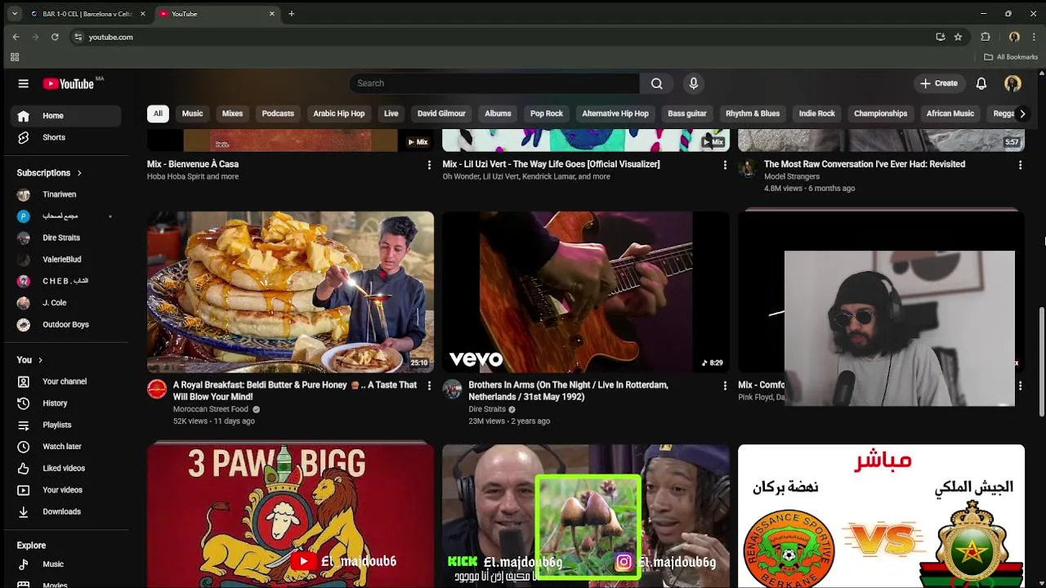The width and height of the screenshot is (1046, 588).
Task: Open Music under Explore
Action: click(65, 564)
